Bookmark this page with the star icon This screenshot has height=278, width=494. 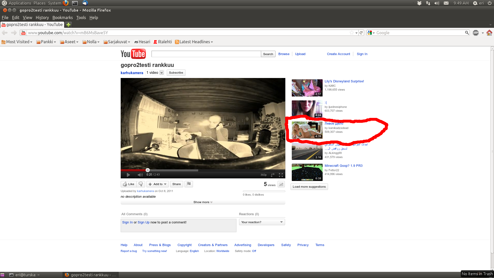(352, 33)
